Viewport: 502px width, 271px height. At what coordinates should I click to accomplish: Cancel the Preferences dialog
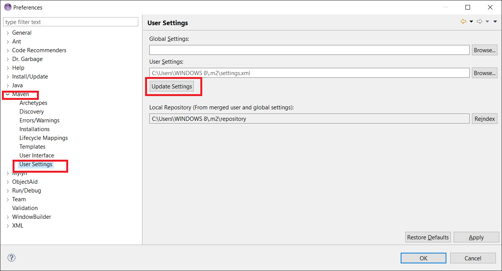(x=473, y=258)
